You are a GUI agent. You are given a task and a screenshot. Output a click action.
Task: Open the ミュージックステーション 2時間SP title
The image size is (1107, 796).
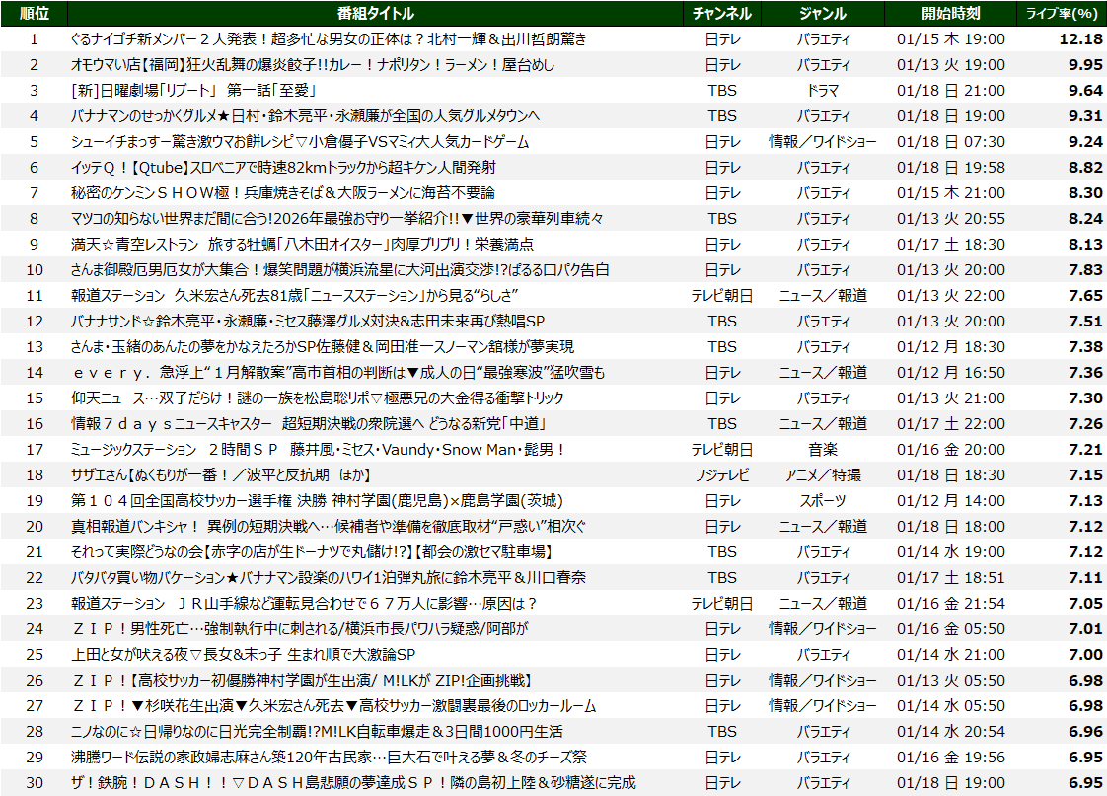(x=318, y=449)
